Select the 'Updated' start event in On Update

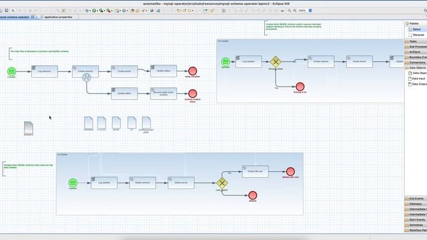point(226,62)
